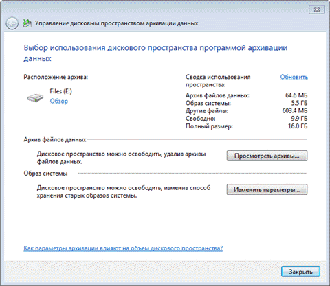Click the 16.0 ГБ total size value

point(298,126)
